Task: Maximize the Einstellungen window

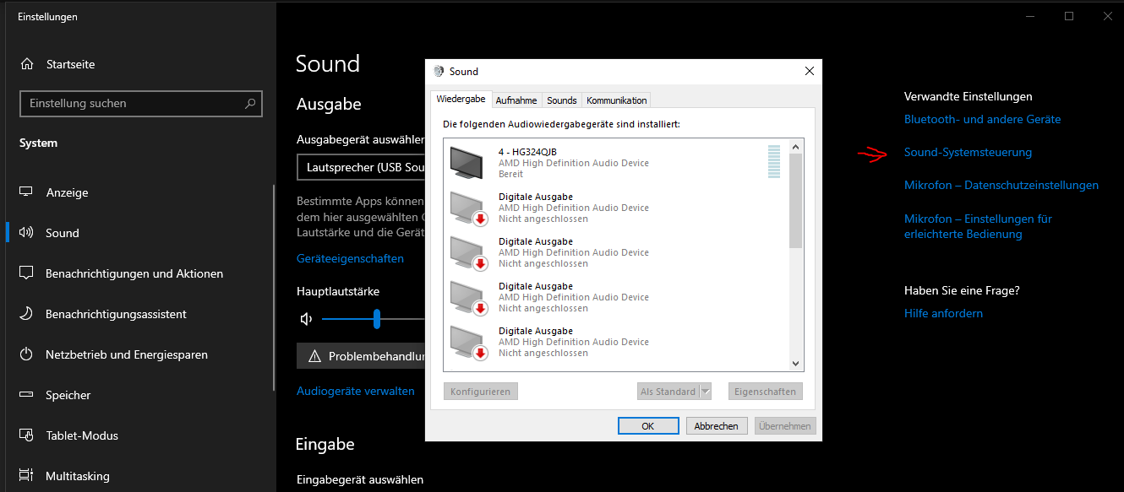Action: 1069,16
